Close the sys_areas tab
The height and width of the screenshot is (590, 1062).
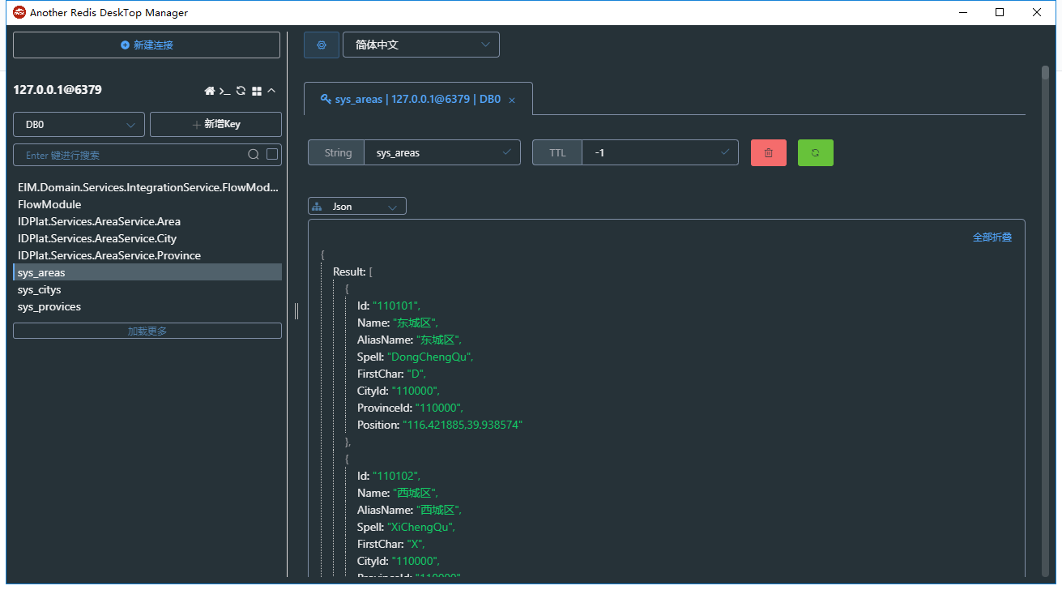point(512,100)
